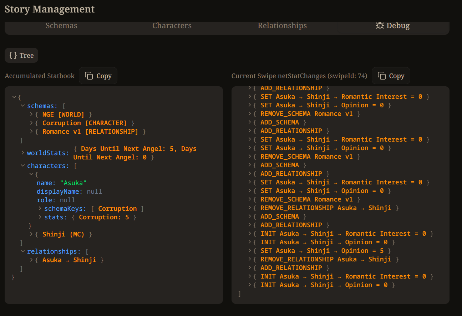Expand the SET Asuka → Shinji → Opinion = 5 row

point(250,251)
